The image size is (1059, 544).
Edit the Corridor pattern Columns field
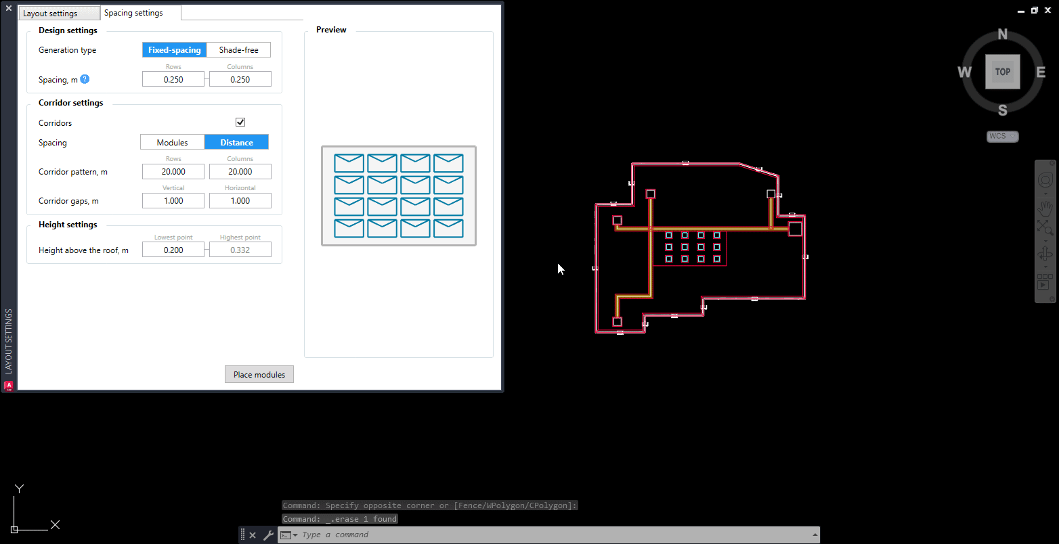tap(240, 172)
